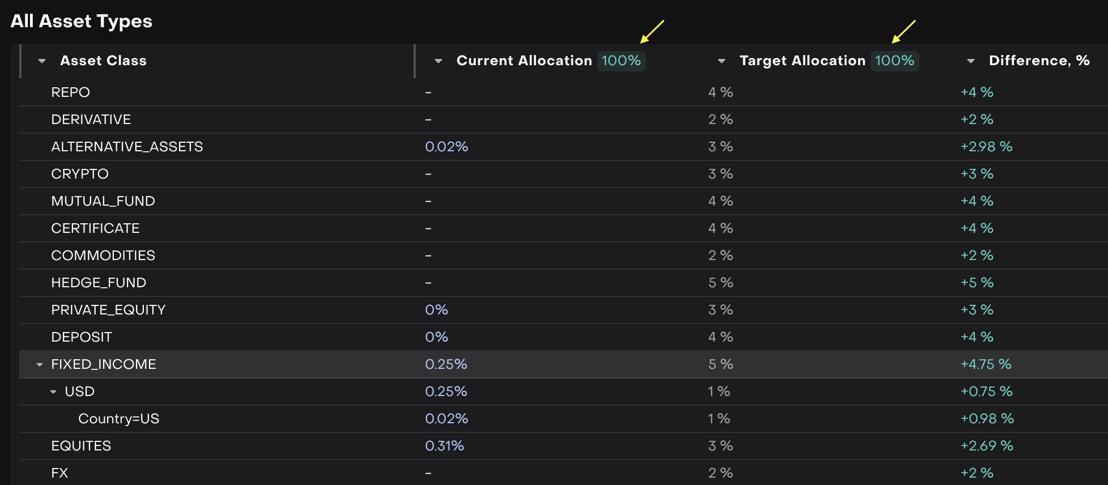Edit the FX target allocation 2 %
Viewport: 1108px width, 485px height.
721,473
